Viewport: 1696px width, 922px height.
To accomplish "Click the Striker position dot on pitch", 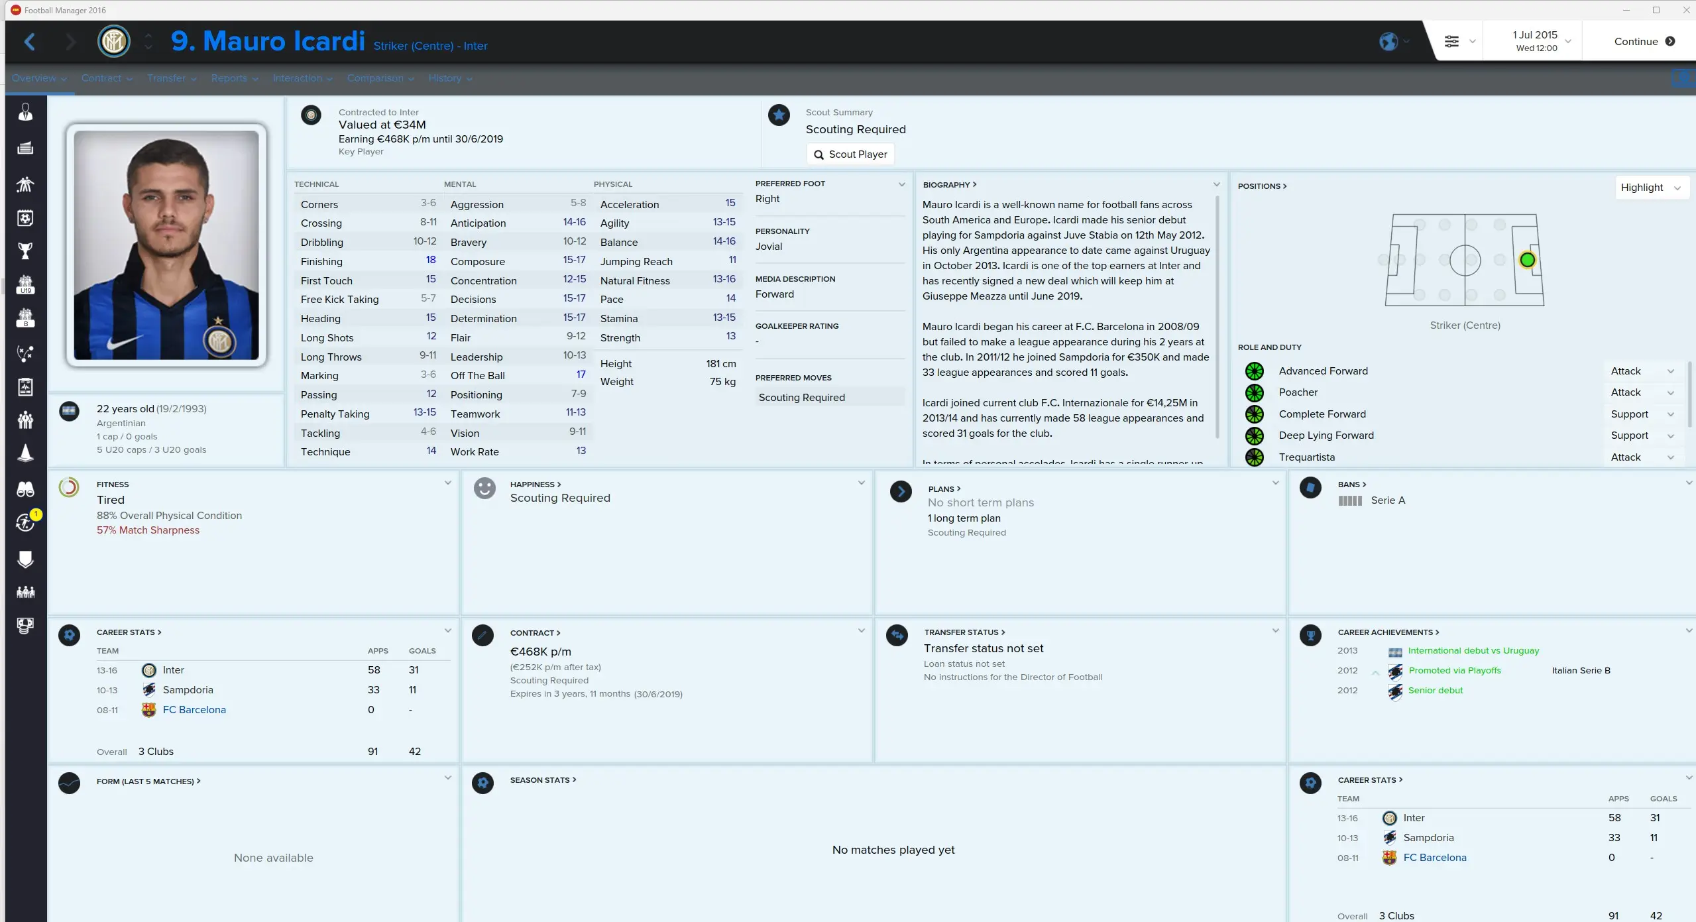I will tap(1527, 260).
